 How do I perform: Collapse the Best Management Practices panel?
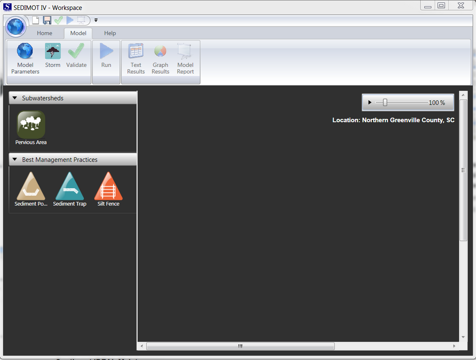coord(14,159)
